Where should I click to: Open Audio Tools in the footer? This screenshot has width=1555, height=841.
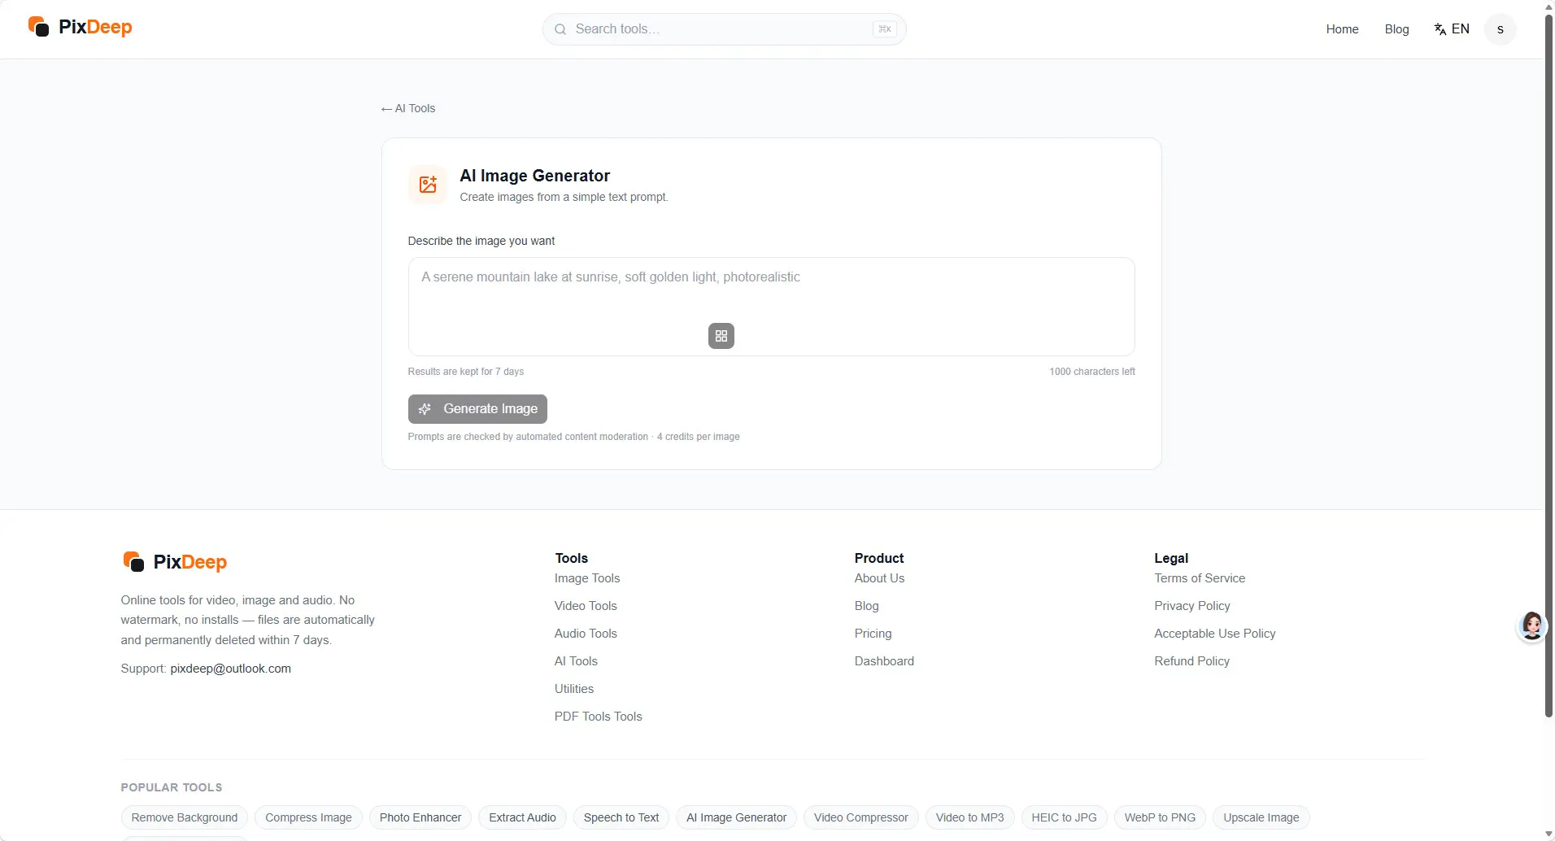tap(586, 634)
